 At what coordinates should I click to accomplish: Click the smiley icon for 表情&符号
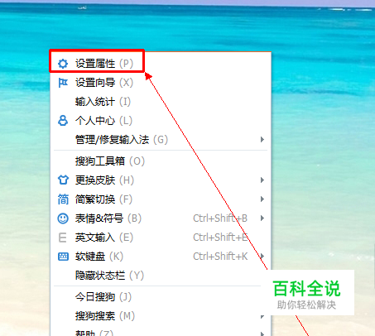[x=63, y=218]
